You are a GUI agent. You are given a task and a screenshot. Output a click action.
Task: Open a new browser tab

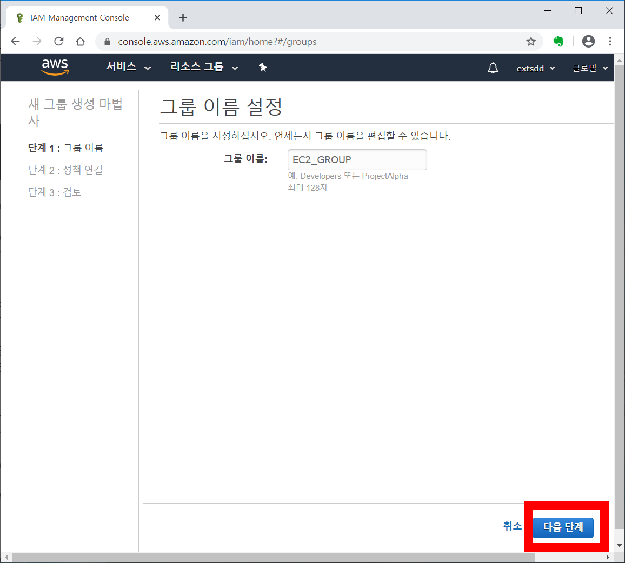coord(183,17)
